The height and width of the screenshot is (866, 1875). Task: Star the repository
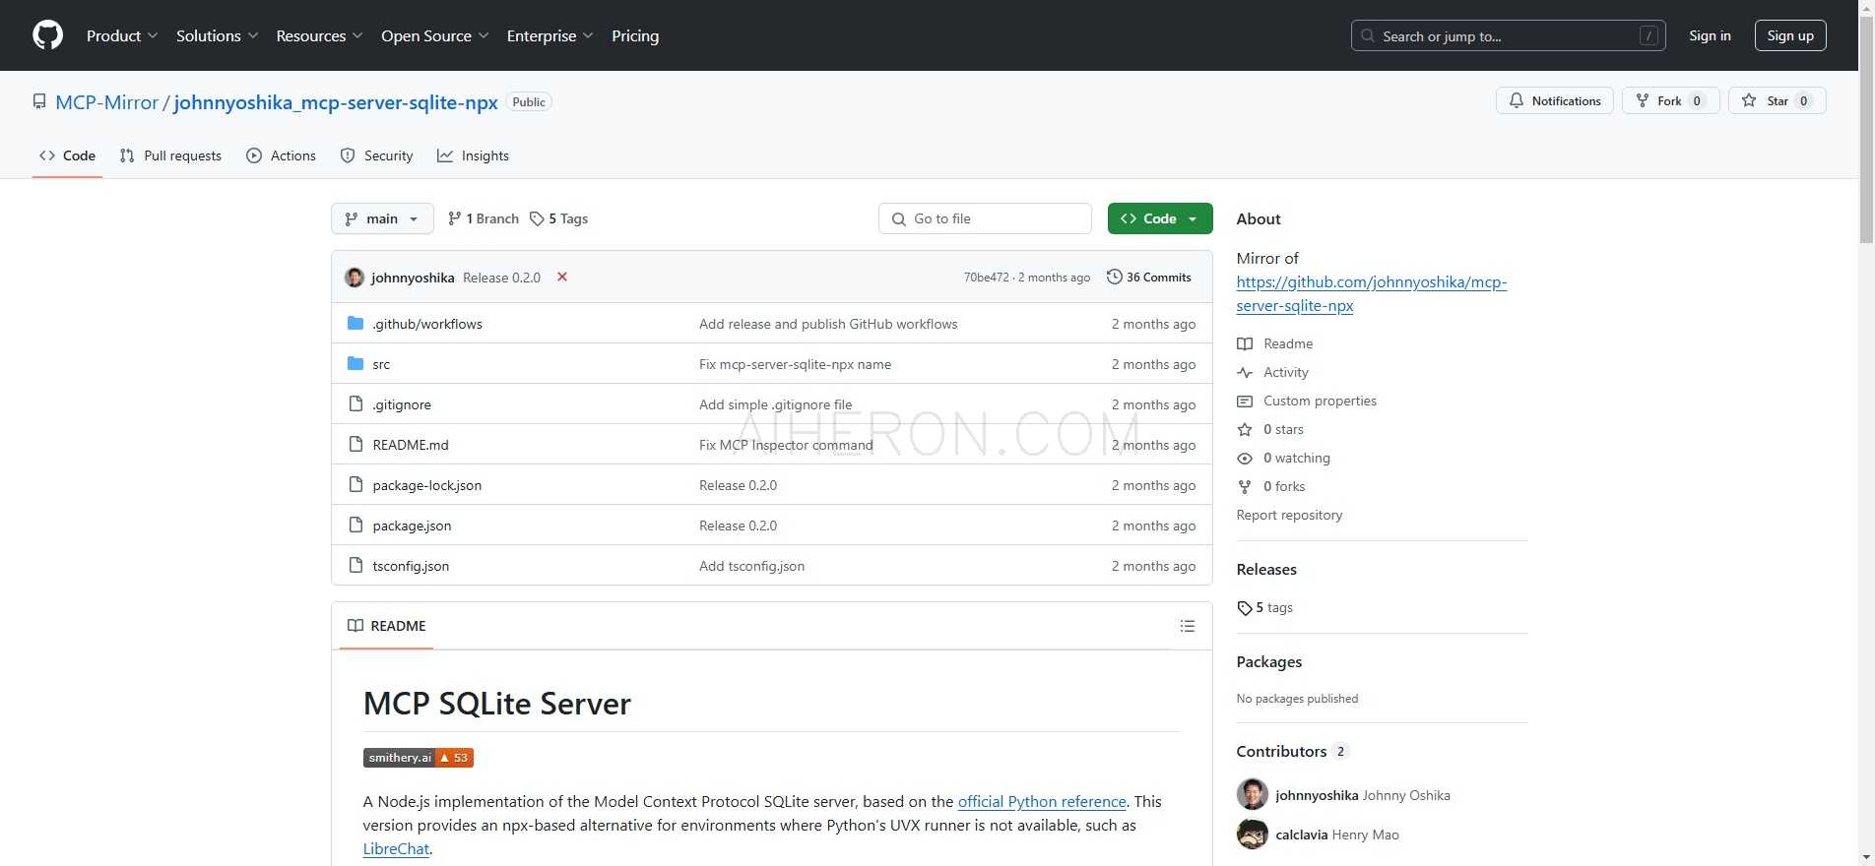[1777, 100]
